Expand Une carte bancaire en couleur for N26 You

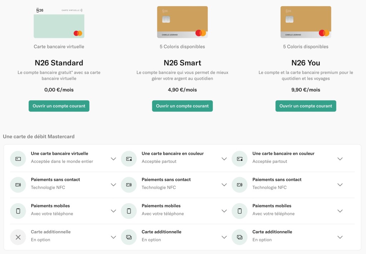[x=340, y=159]
